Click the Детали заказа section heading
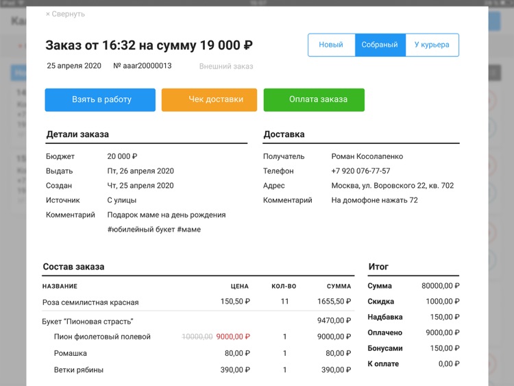Screen dimensions: 514x386 [77, 134]
